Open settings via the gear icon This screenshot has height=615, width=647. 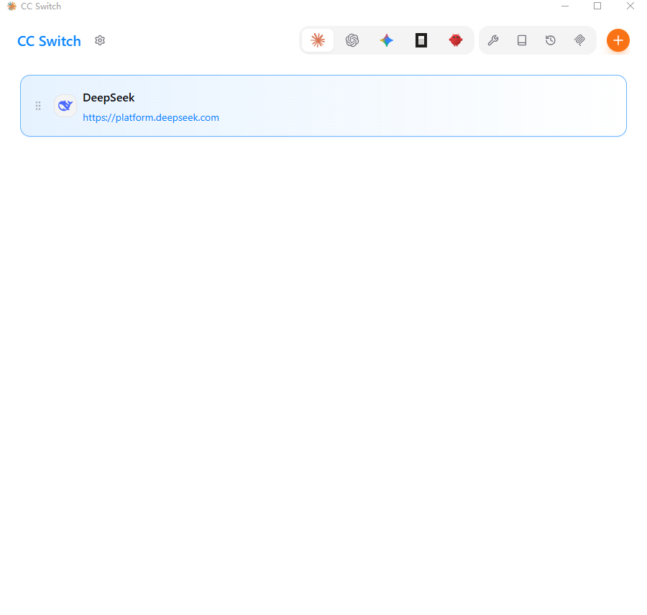click(100, 40)
